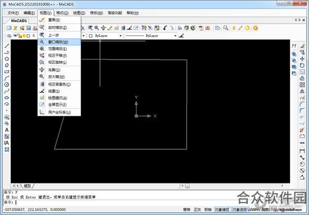Toggle the layer eye visibility icon

[15, 36]
